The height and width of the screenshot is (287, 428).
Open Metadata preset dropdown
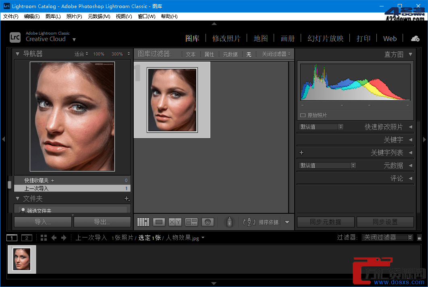tap(327, 165)
